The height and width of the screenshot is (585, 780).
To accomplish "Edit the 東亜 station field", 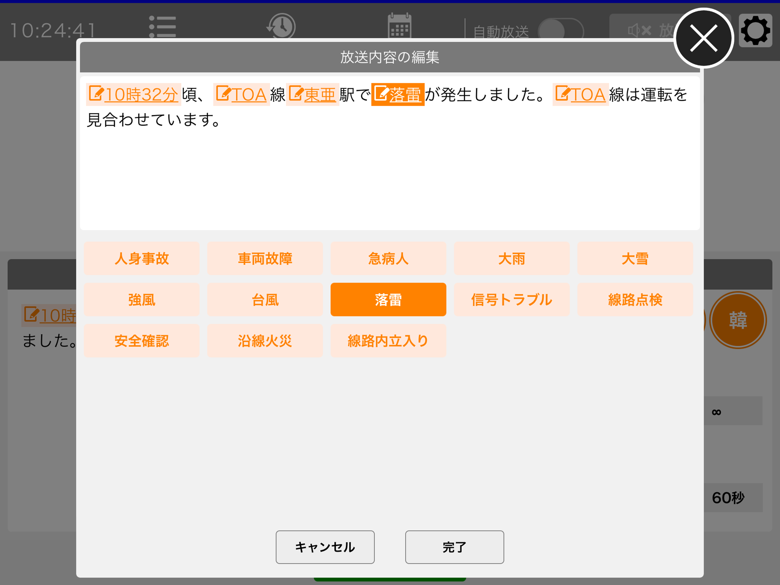I will (x=312, y=95).
